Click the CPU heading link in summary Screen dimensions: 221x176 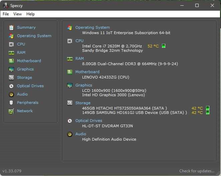79,41
